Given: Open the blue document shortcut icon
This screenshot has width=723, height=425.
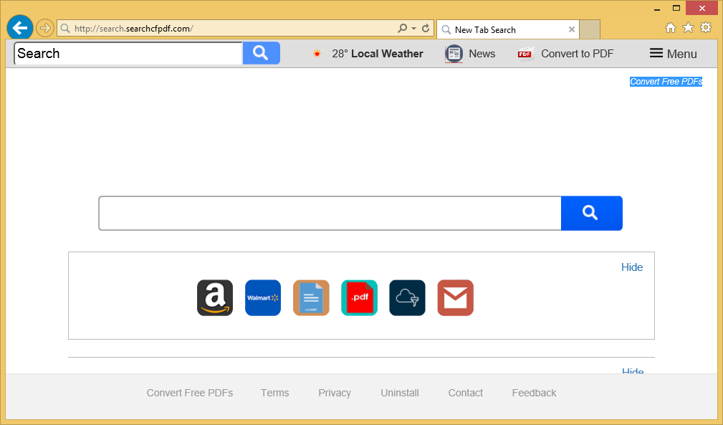Looking at the screenshot, I should 311,297.
